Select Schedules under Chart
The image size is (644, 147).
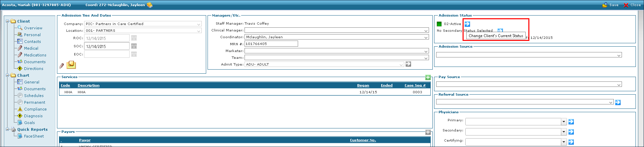[34, 96]
